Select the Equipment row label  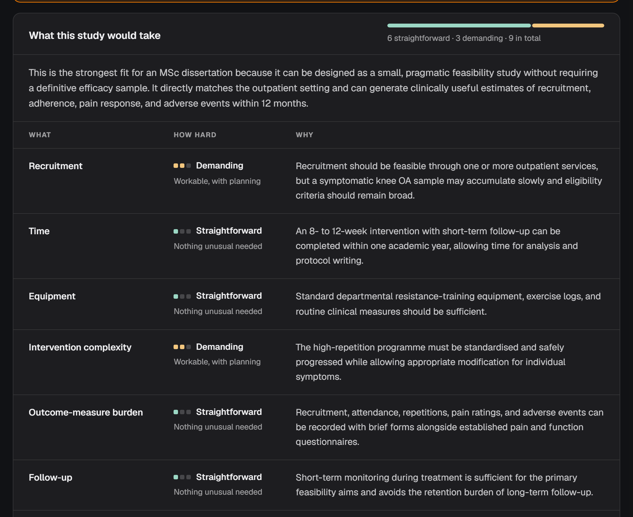[x=52, y=296]
